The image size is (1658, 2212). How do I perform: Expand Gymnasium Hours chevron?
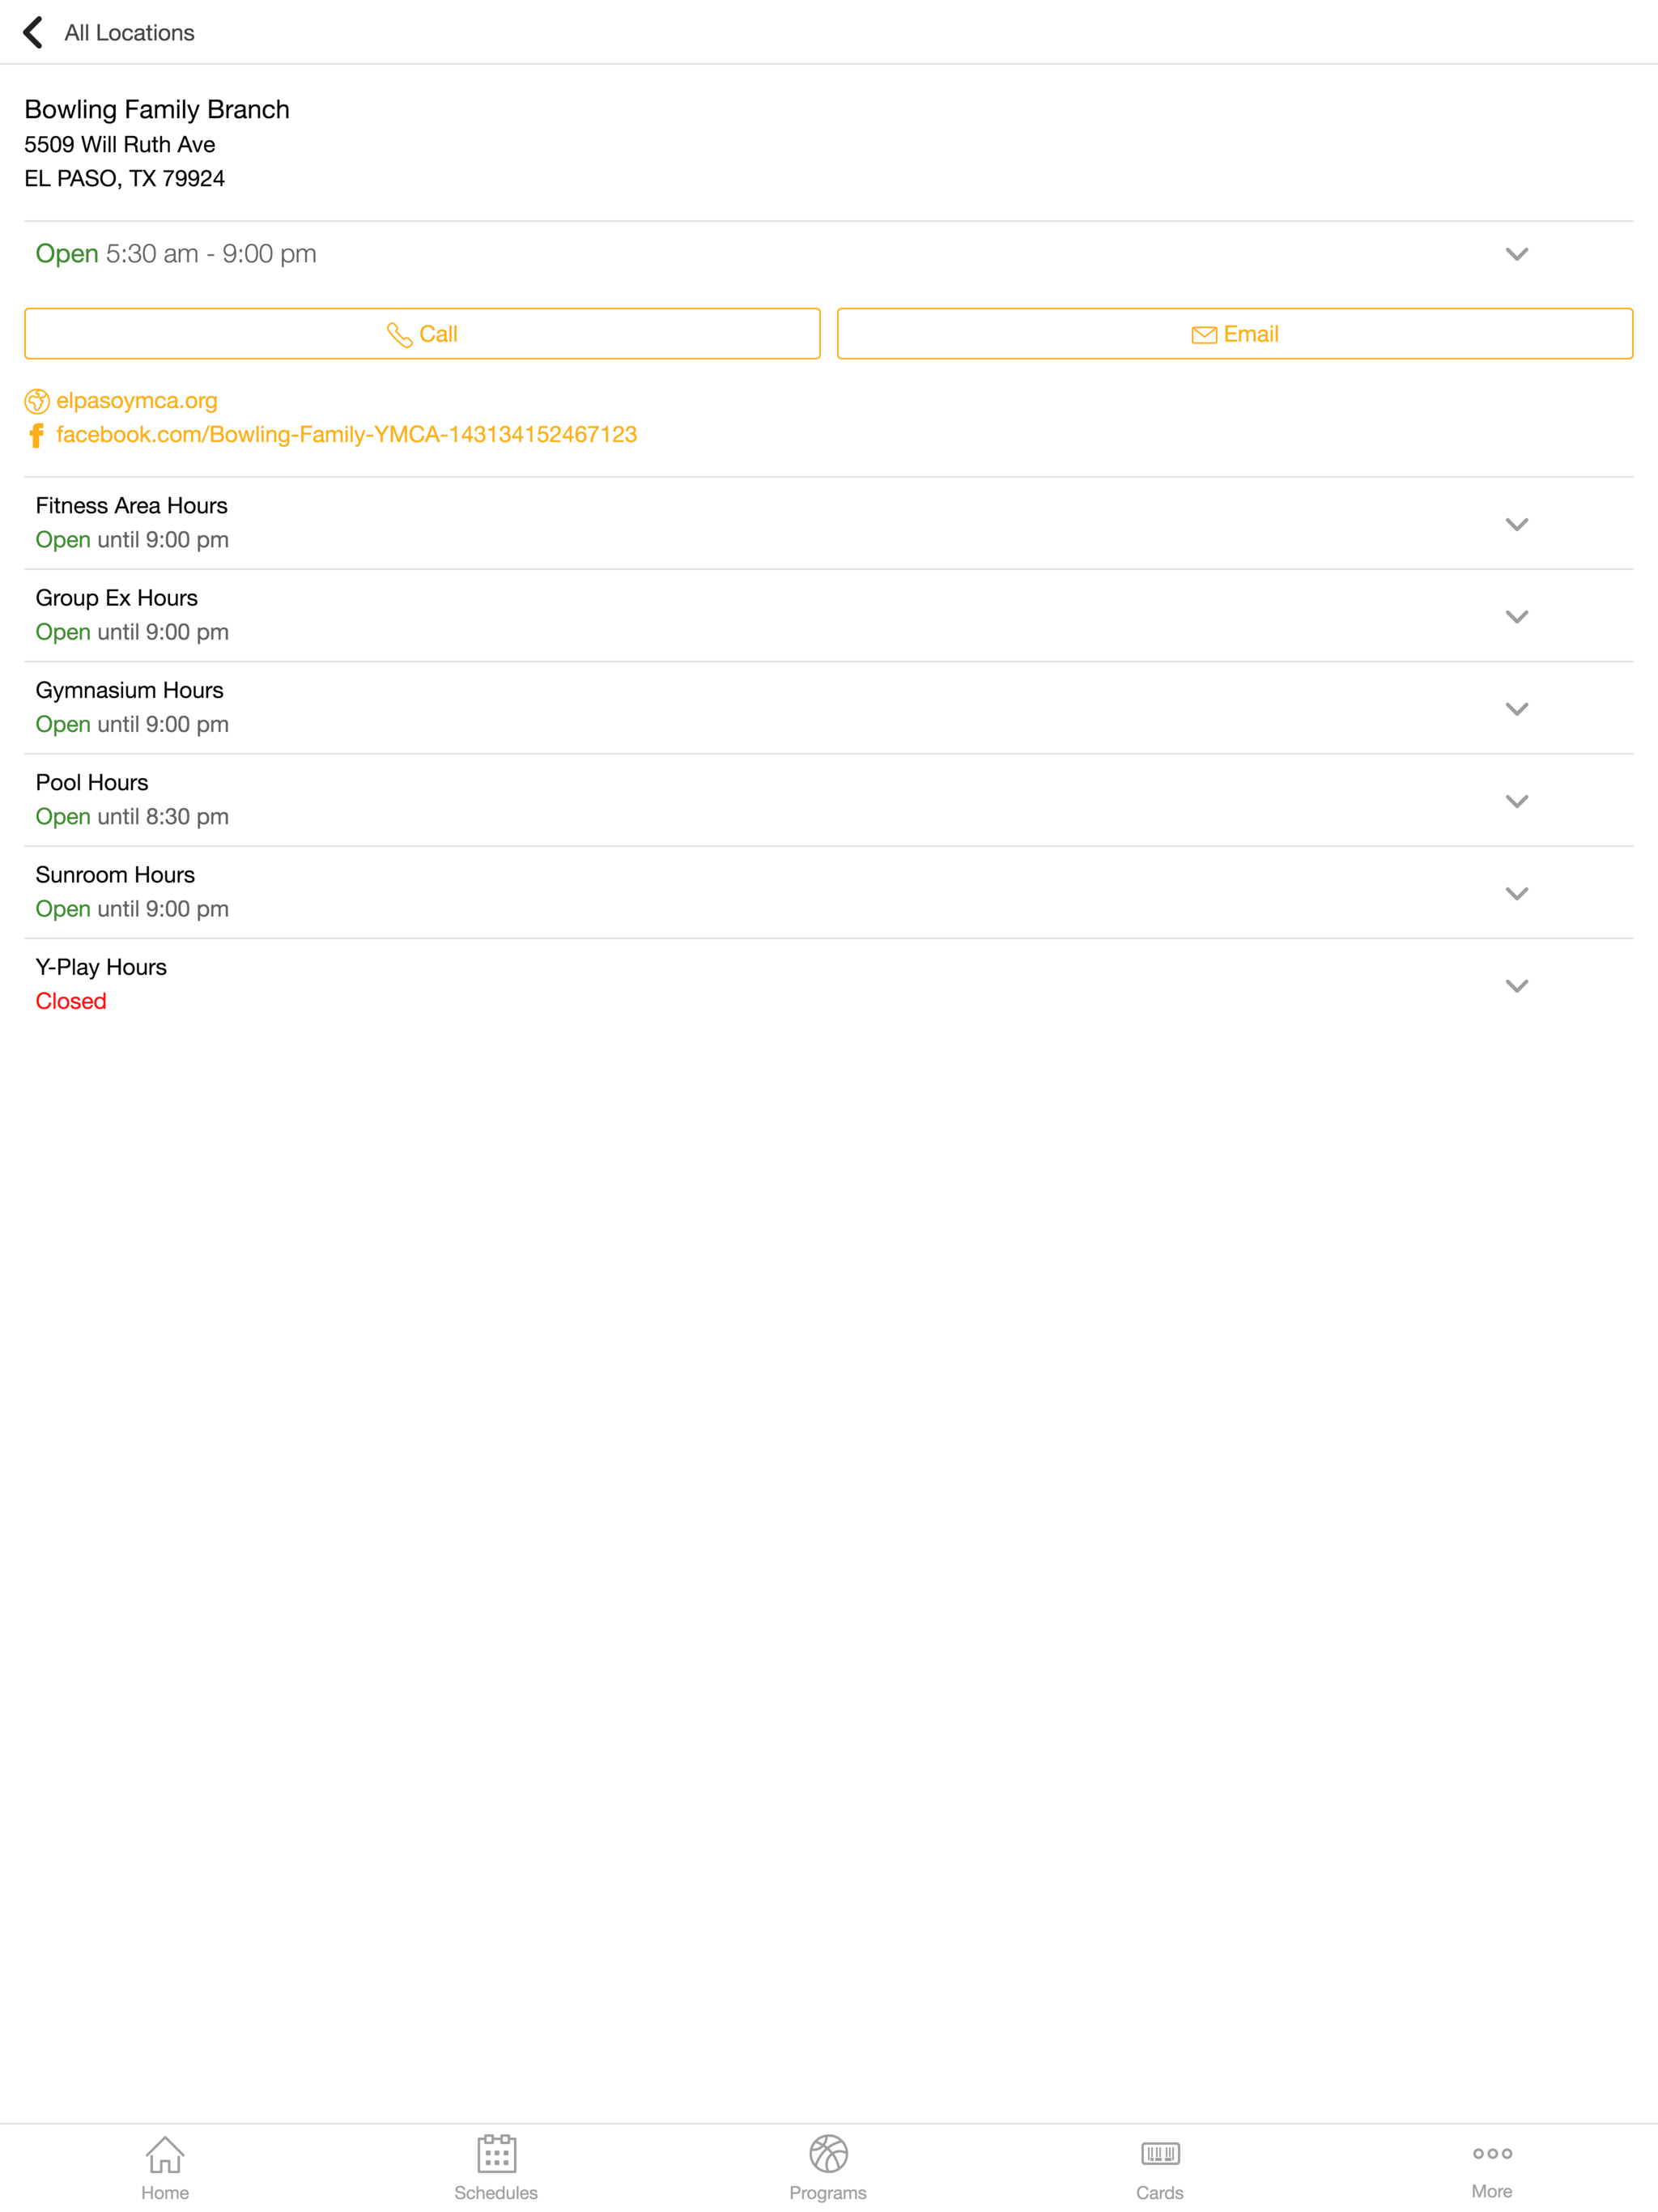point(1516,709)
